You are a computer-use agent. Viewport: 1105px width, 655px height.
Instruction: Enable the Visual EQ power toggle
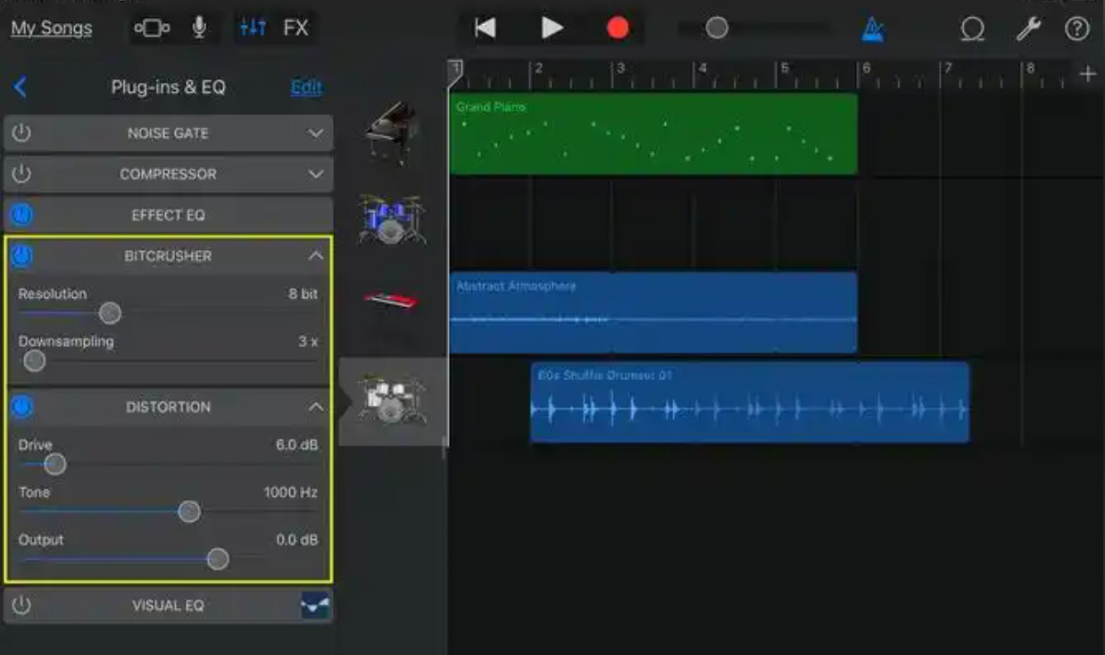click(21, 606)
